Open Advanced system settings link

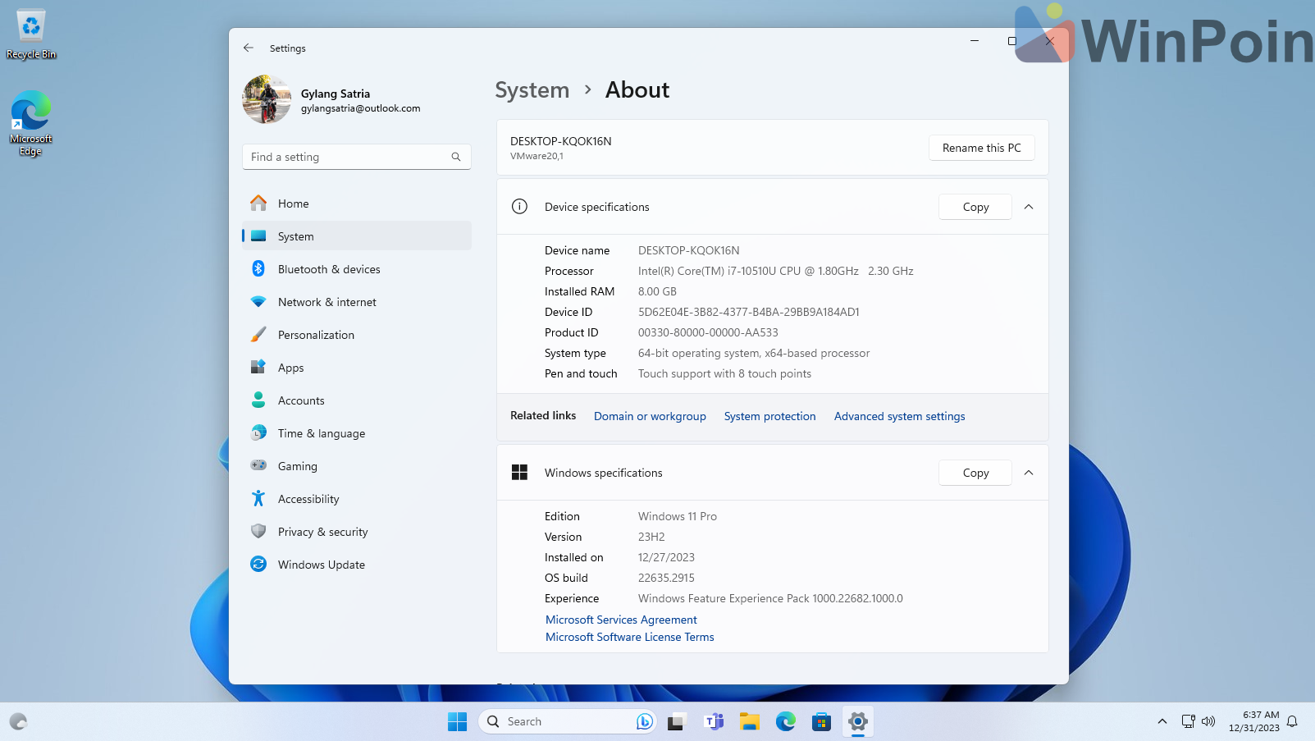coord(899,416)
